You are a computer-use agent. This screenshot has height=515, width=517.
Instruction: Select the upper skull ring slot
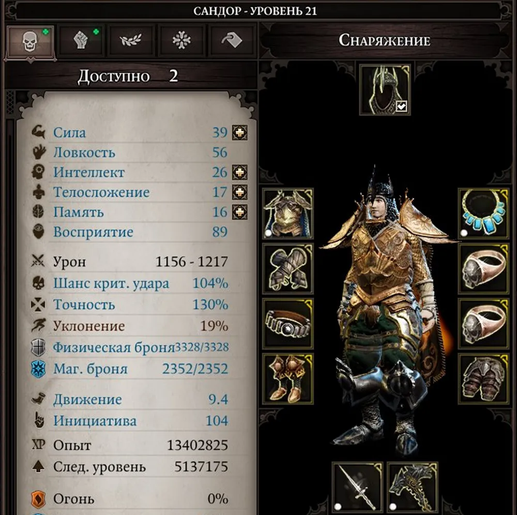pos(483,269)
